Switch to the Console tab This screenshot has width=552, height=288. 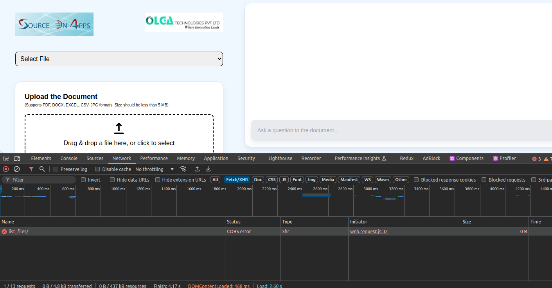[x=69, y=158]
